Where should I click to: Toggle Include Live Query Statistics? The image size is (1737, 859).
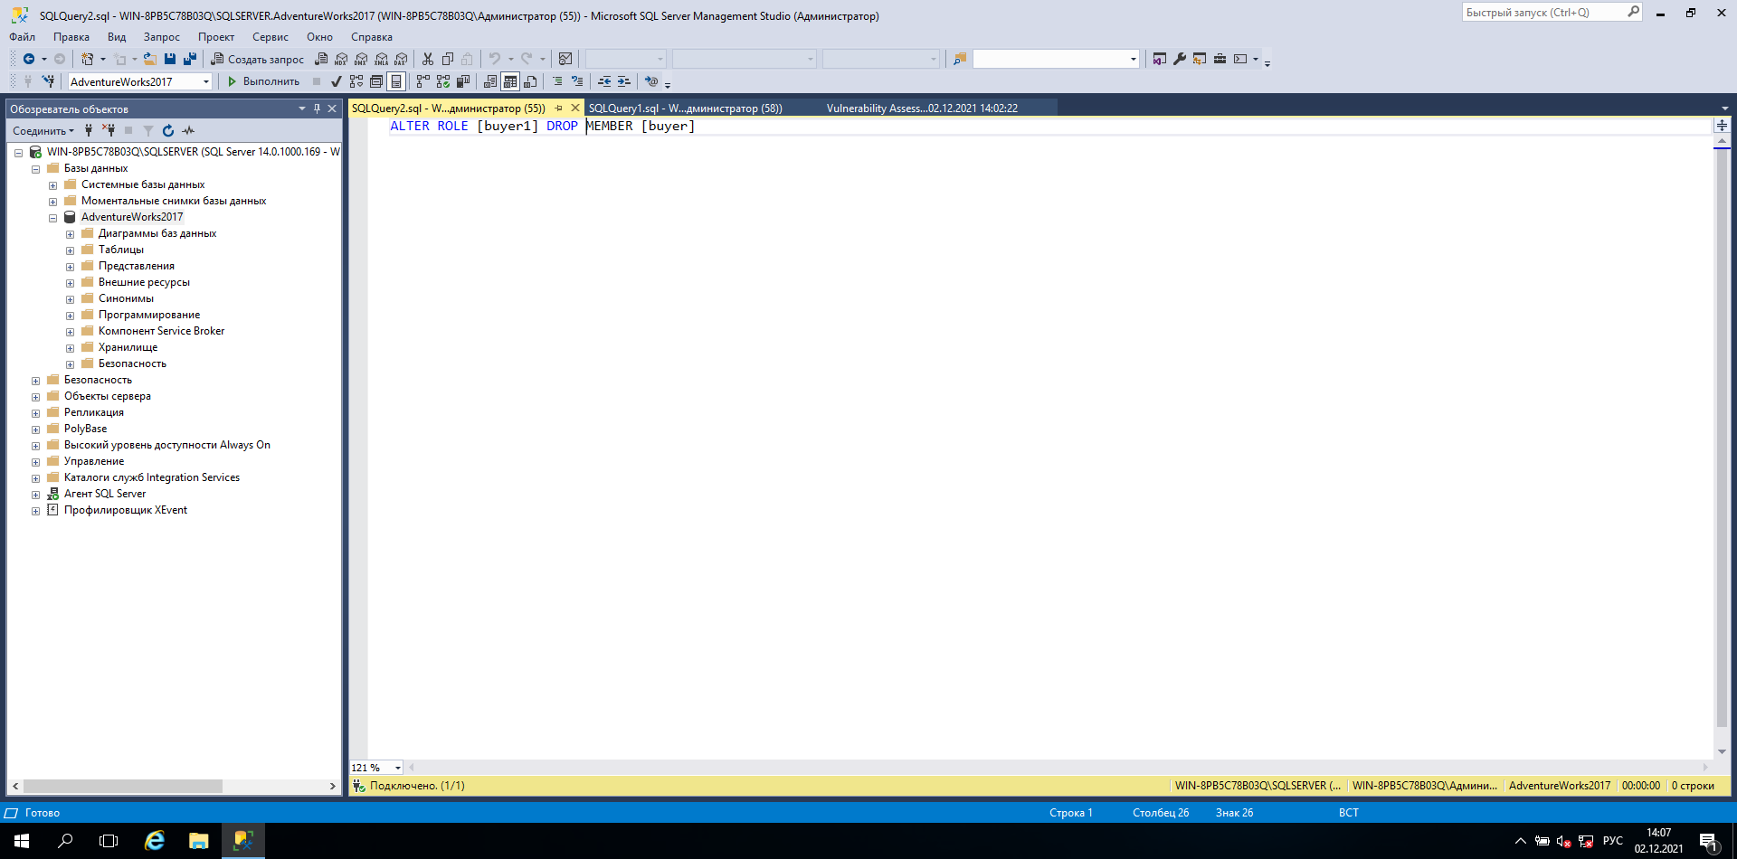(x=443, y=81)
